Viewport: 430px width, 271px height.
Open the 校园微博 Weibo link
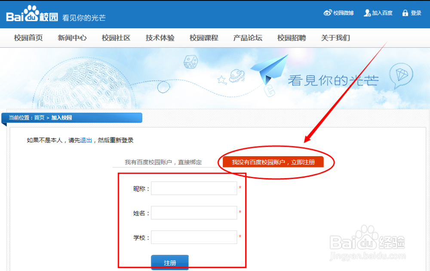click(x=343, y=13)
